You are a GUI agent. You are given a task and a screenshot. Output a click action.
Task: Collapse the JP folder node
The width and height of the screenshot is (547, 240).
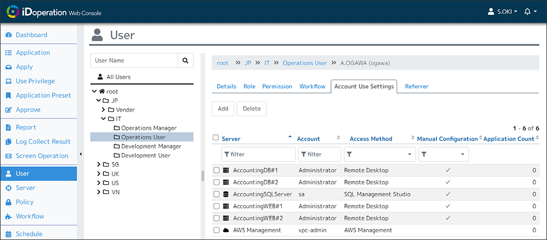point(99,101)
